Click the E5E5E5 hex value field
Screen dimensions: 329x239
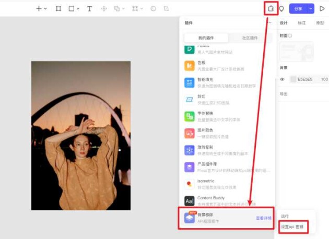pos(305,79)
